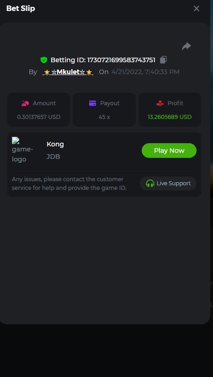Click the red Profit hand icon
Viewport: 213px width, 377px height.
point(160,103)
